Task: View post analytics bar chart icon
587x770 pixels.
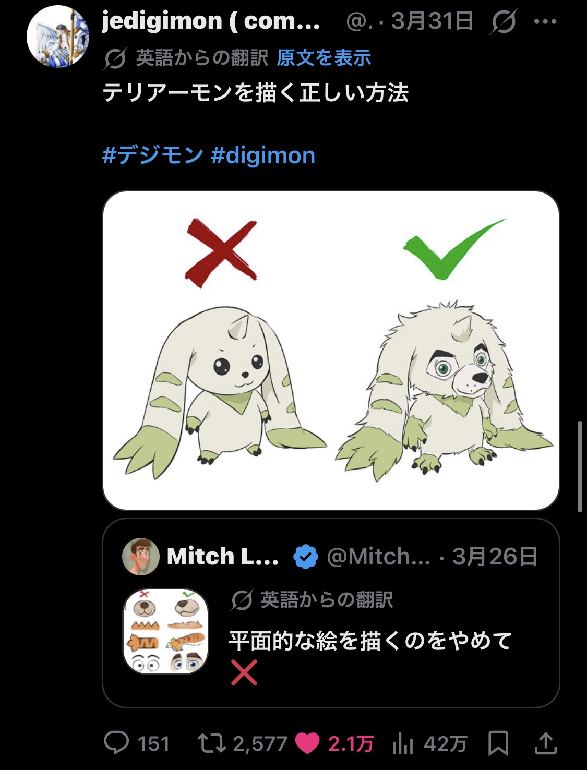Action: [403, 743]
